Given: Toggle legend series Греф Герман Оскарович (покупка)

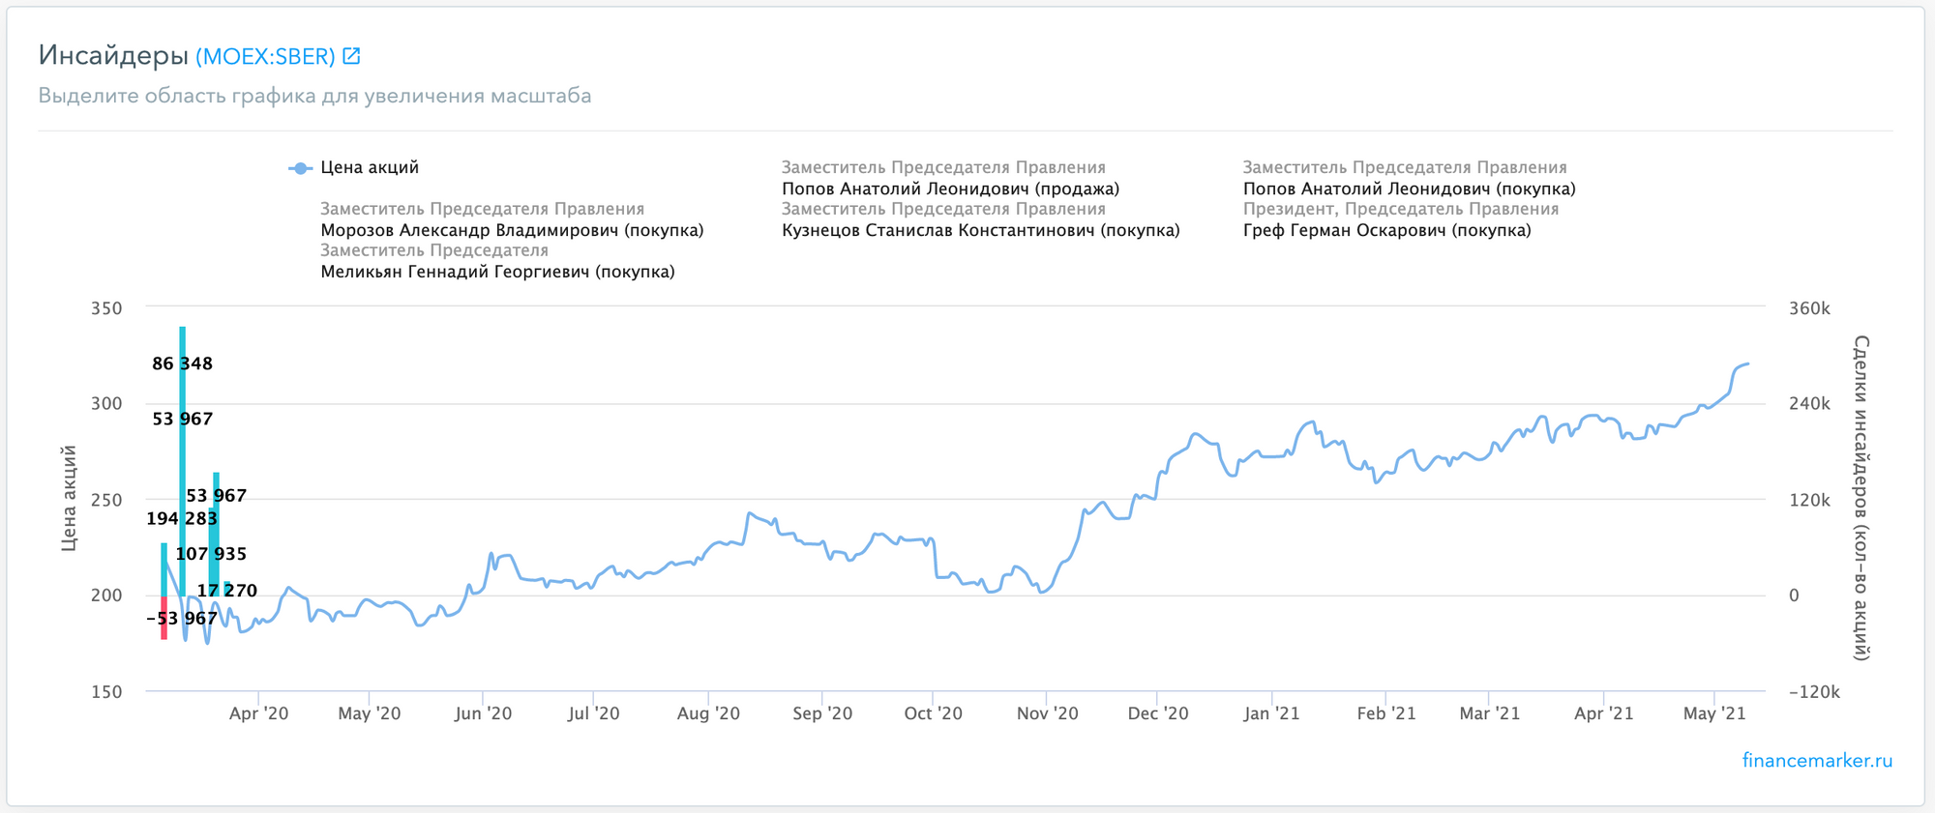Looking at the screenshot, I should tap(1386, 230).
